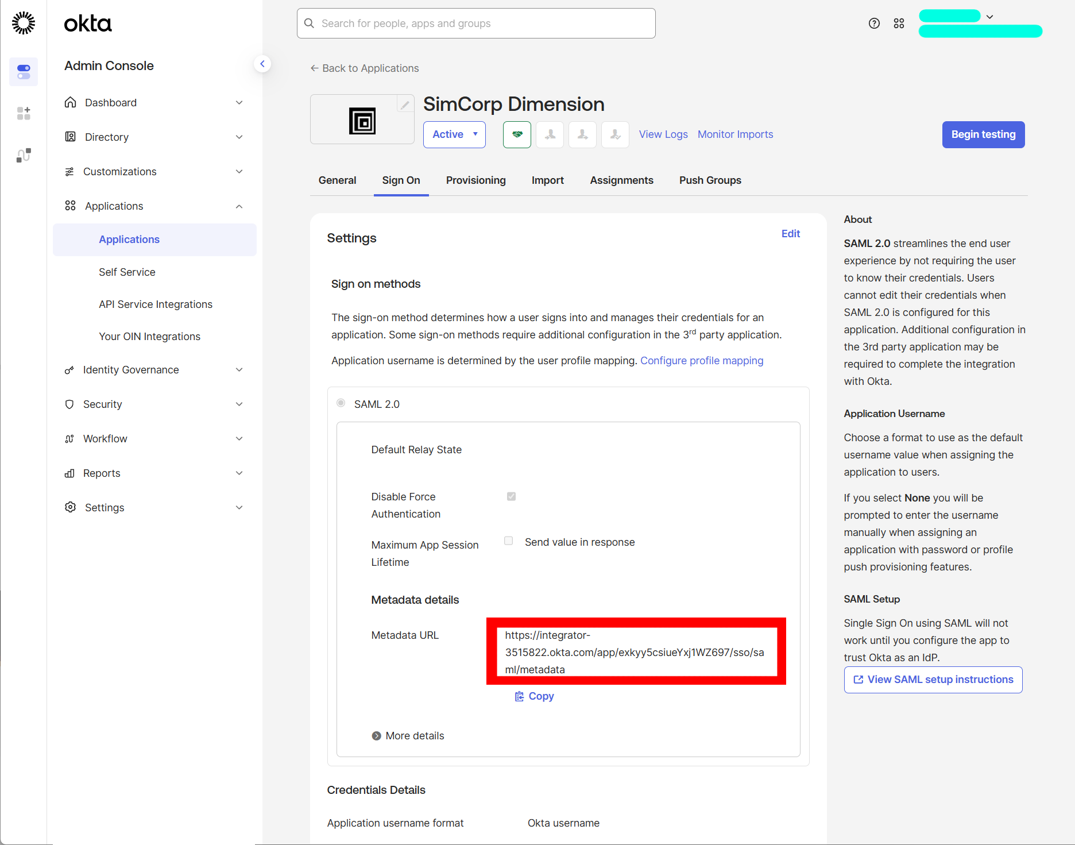The image size is (1075, 845).
Task: Open the Workflow connector icon in left rail
Action: pyautogui.click(x=24, y=155)
